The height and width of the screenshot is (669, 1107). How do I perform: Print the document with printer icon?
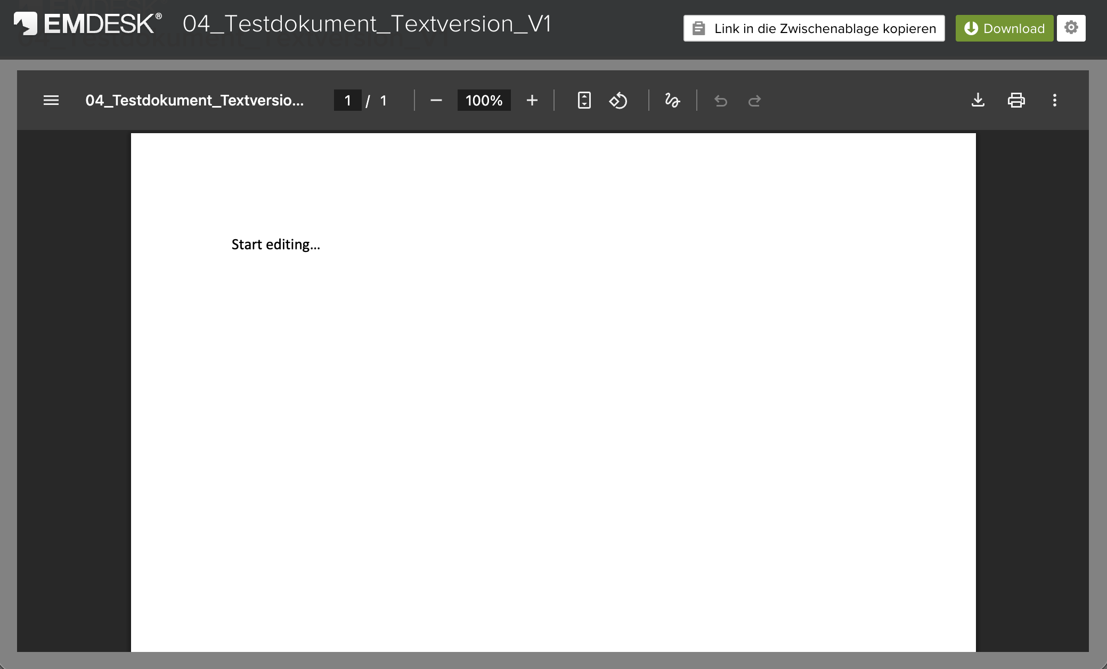[1016, 100]
